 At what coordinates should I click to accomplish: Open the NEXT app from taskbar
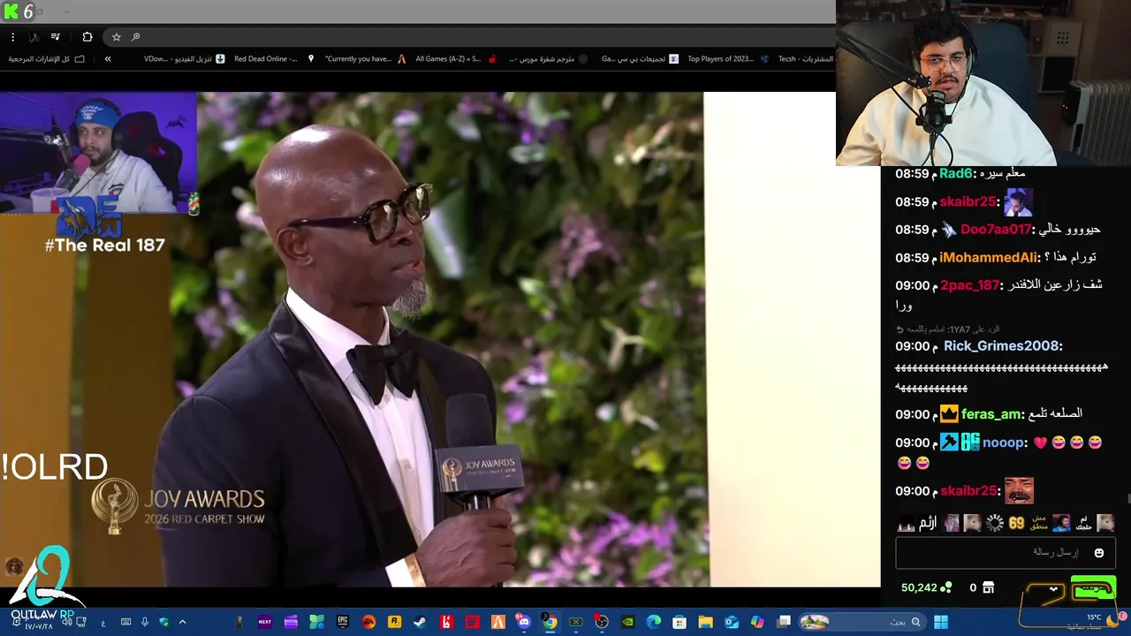pos(265,622)
